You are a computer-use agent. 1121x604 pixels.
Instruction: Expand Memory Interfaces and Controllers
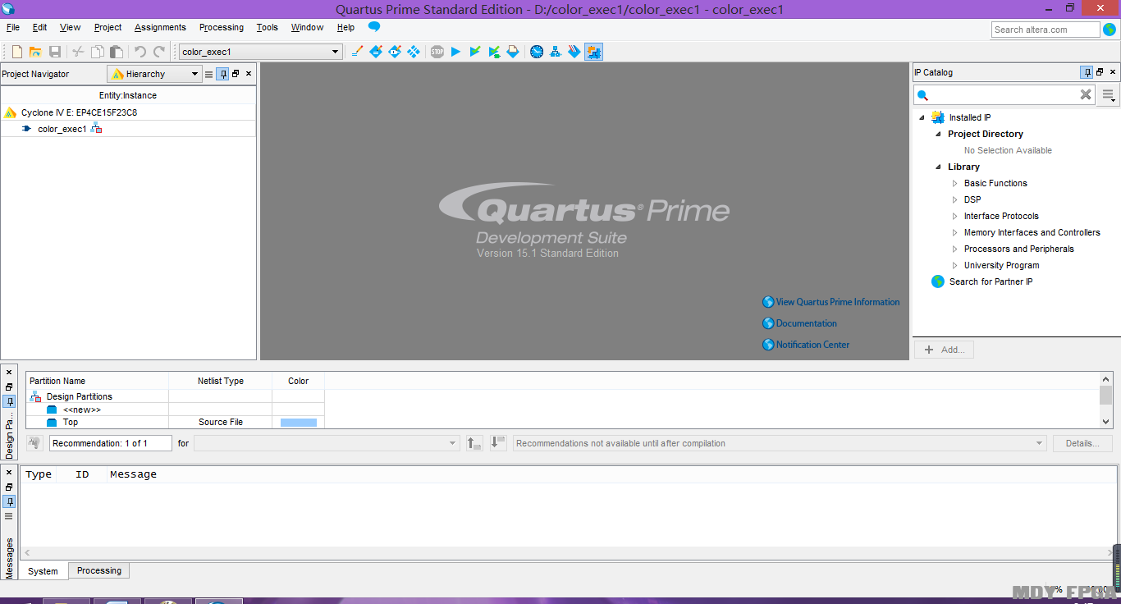[x=954, y=232]
